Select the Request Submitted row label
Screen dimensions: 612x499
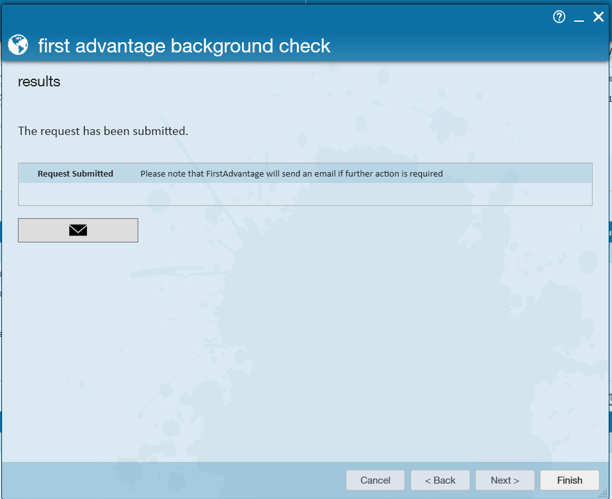[76, 173]
